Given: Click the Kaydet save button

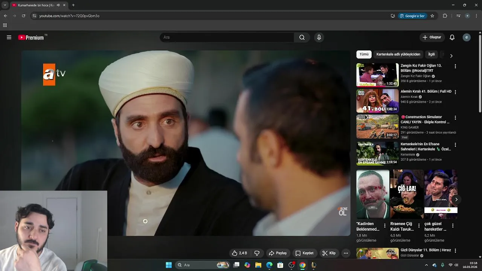Looking at the screenshot, I should (x=304, y=253).
